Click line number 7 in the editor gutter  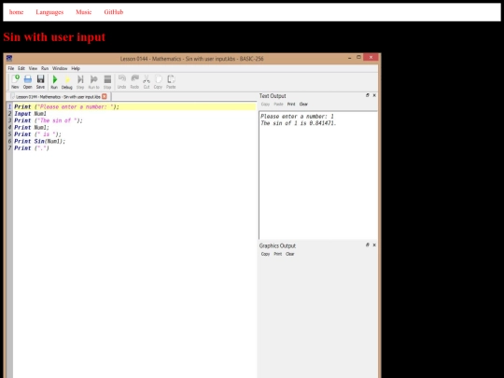pyautogui.click(x=9, y=148)
